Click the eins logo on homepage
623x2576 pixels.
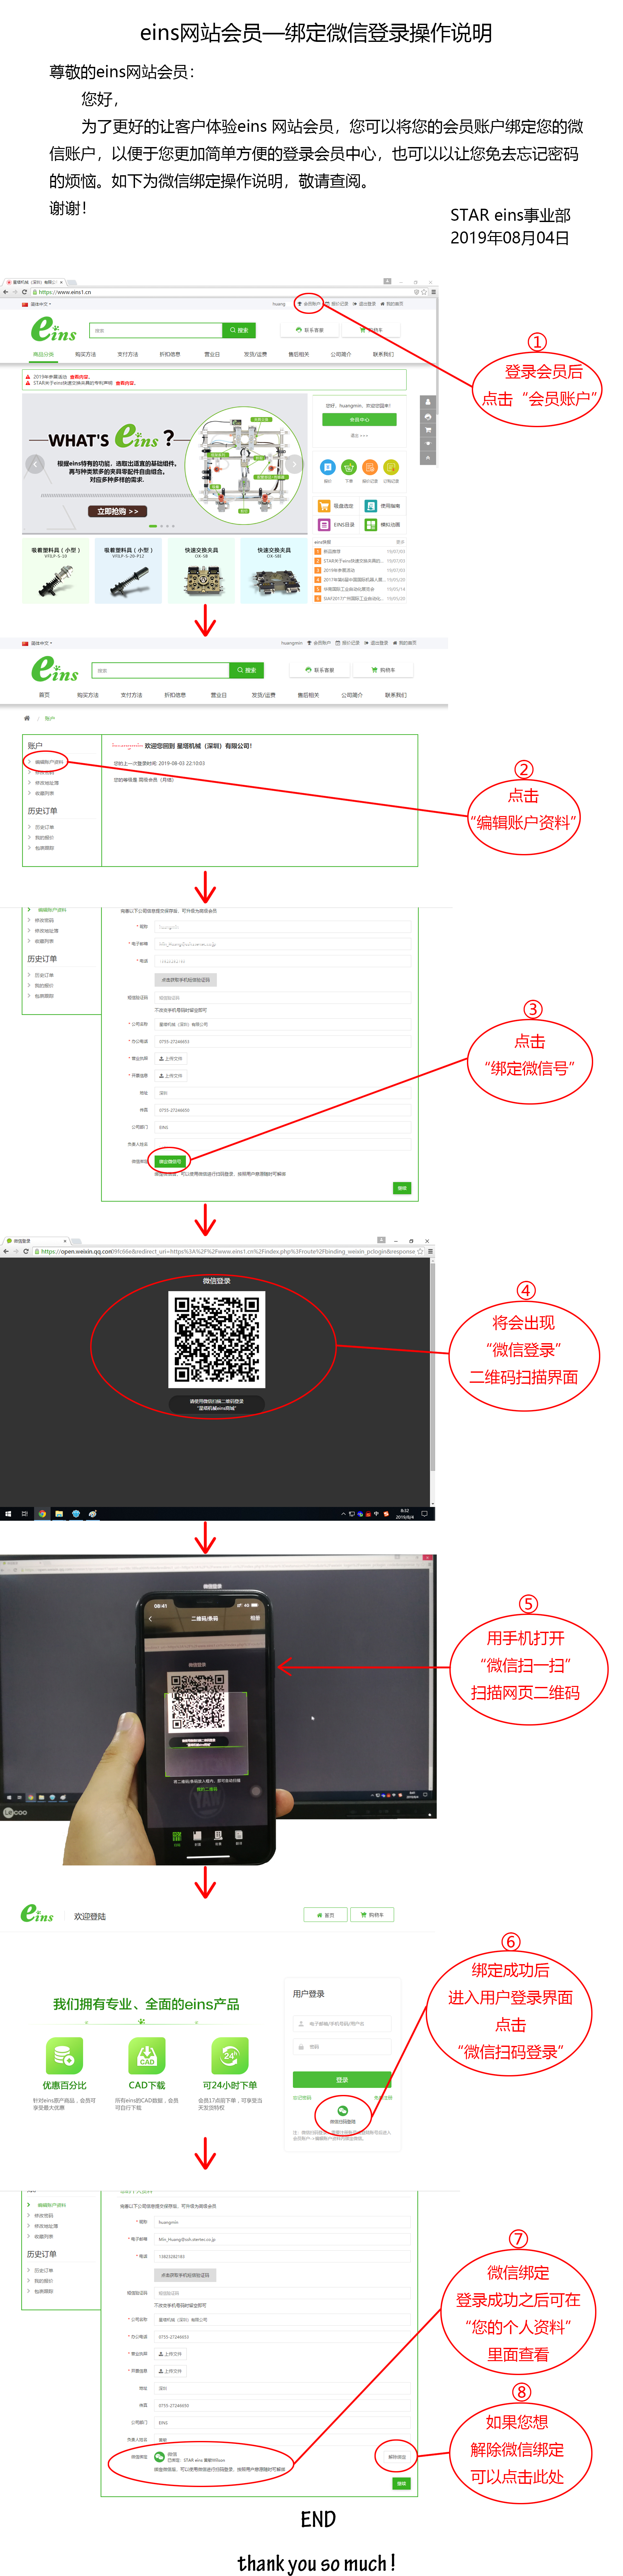pos(54,329)
